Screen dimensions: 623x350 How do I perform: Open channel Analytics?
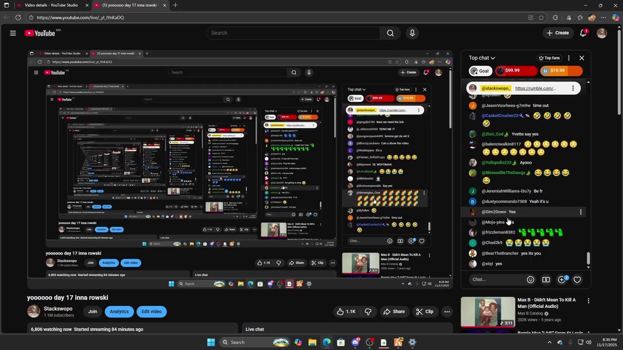point(119,312)
